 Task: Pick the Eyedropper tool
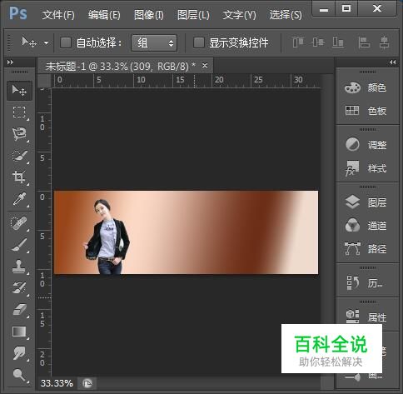[x=19, y=198]
